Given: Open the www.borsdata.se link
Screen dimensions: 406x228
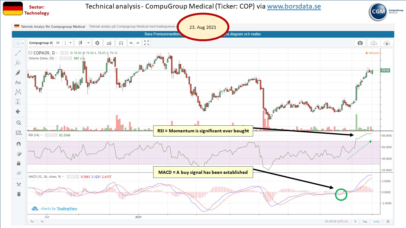Looking at the screenshot, I should [x=294, y=6].
